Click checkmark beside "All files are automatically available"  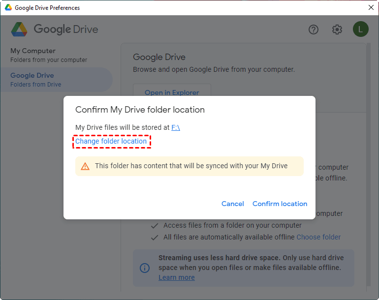[x=155, y=237]
